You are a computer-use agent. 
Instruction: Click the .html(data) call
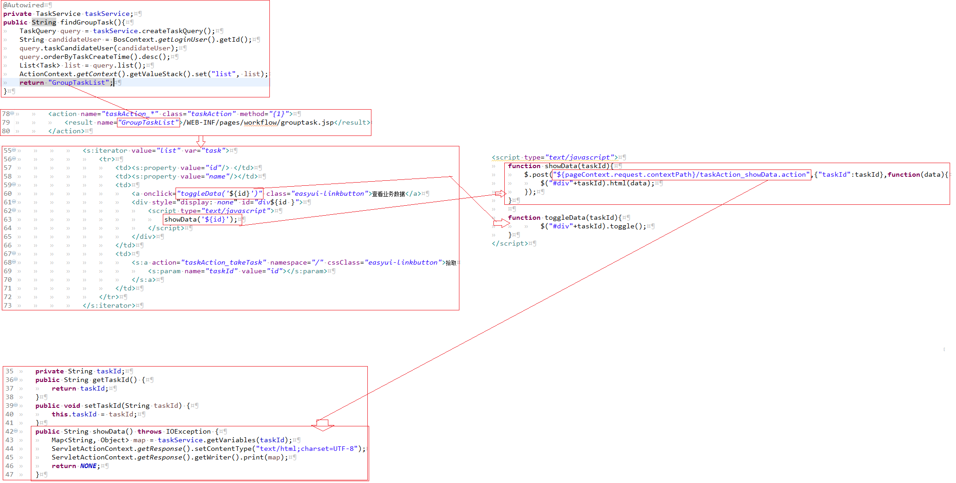point(629,183)
